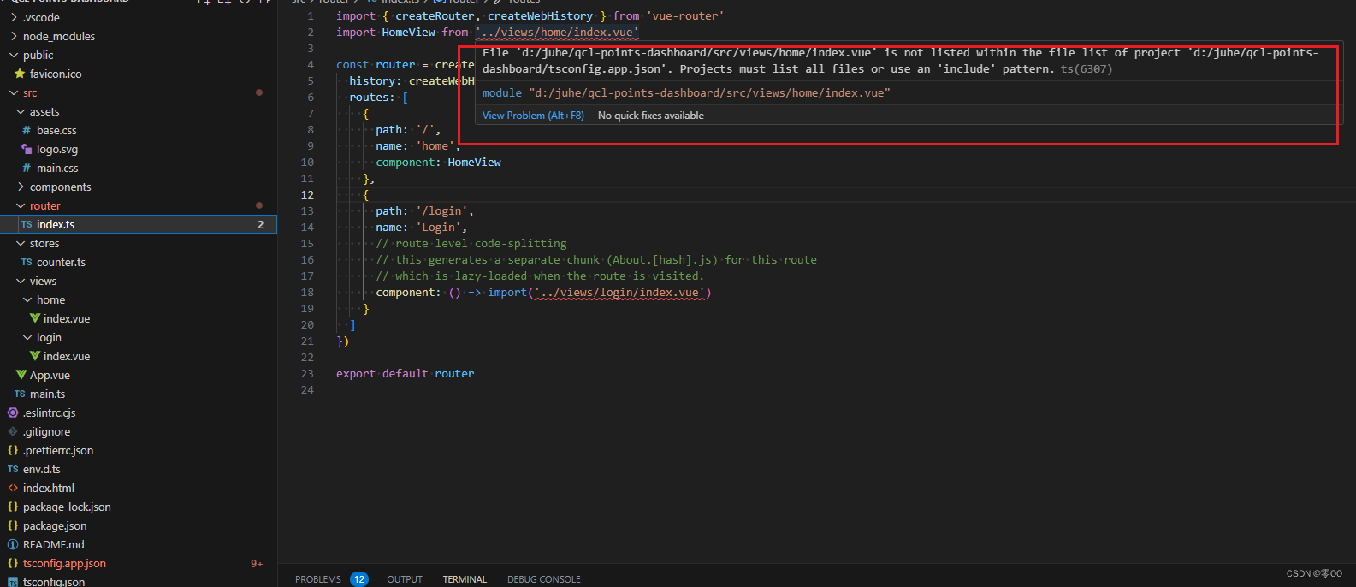Viewport: 1356px width, 587px height.
Task: Click the package.json file name
Action: point(55,525)
